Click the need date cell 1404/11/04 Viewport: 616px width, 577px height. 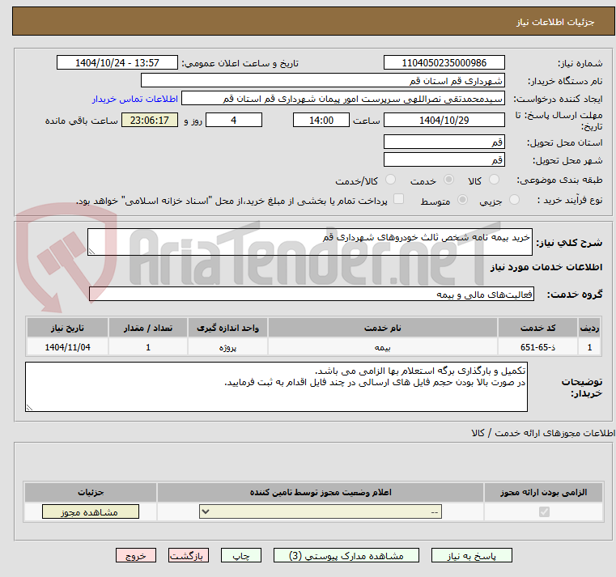[67, 347]
